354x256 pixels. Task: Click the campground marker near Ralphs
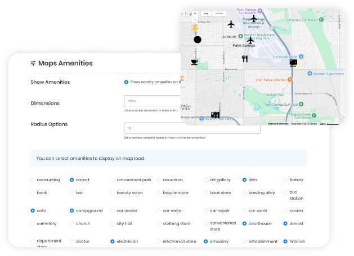point(215,115)
